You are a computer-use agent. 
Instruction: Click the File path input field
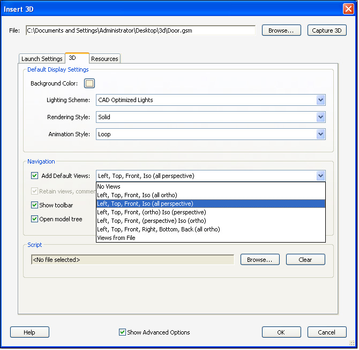(x=140, y=30)
